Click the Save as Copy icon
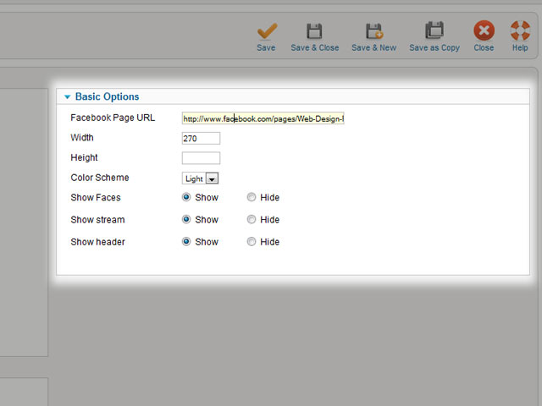This screenshot has height=406, width=542. pos(434,30)
